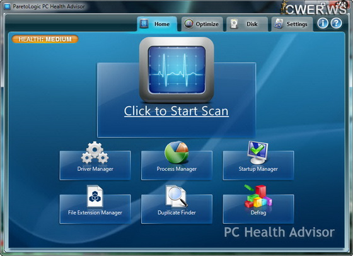Click the 'Click to Start Scan' link
The image size is (353, 256).
pos(176,111)
